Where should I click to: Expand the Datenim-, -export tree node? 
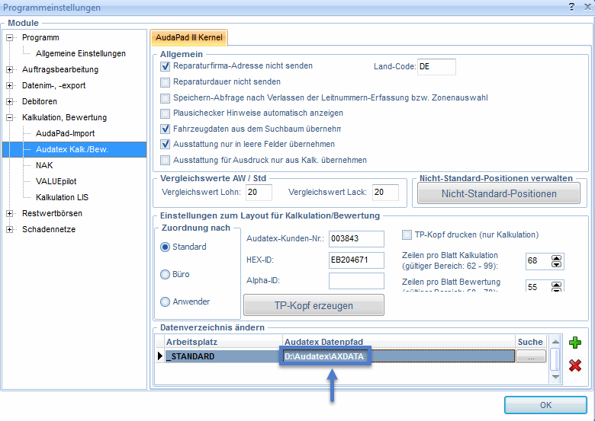(x=9, y=85)
